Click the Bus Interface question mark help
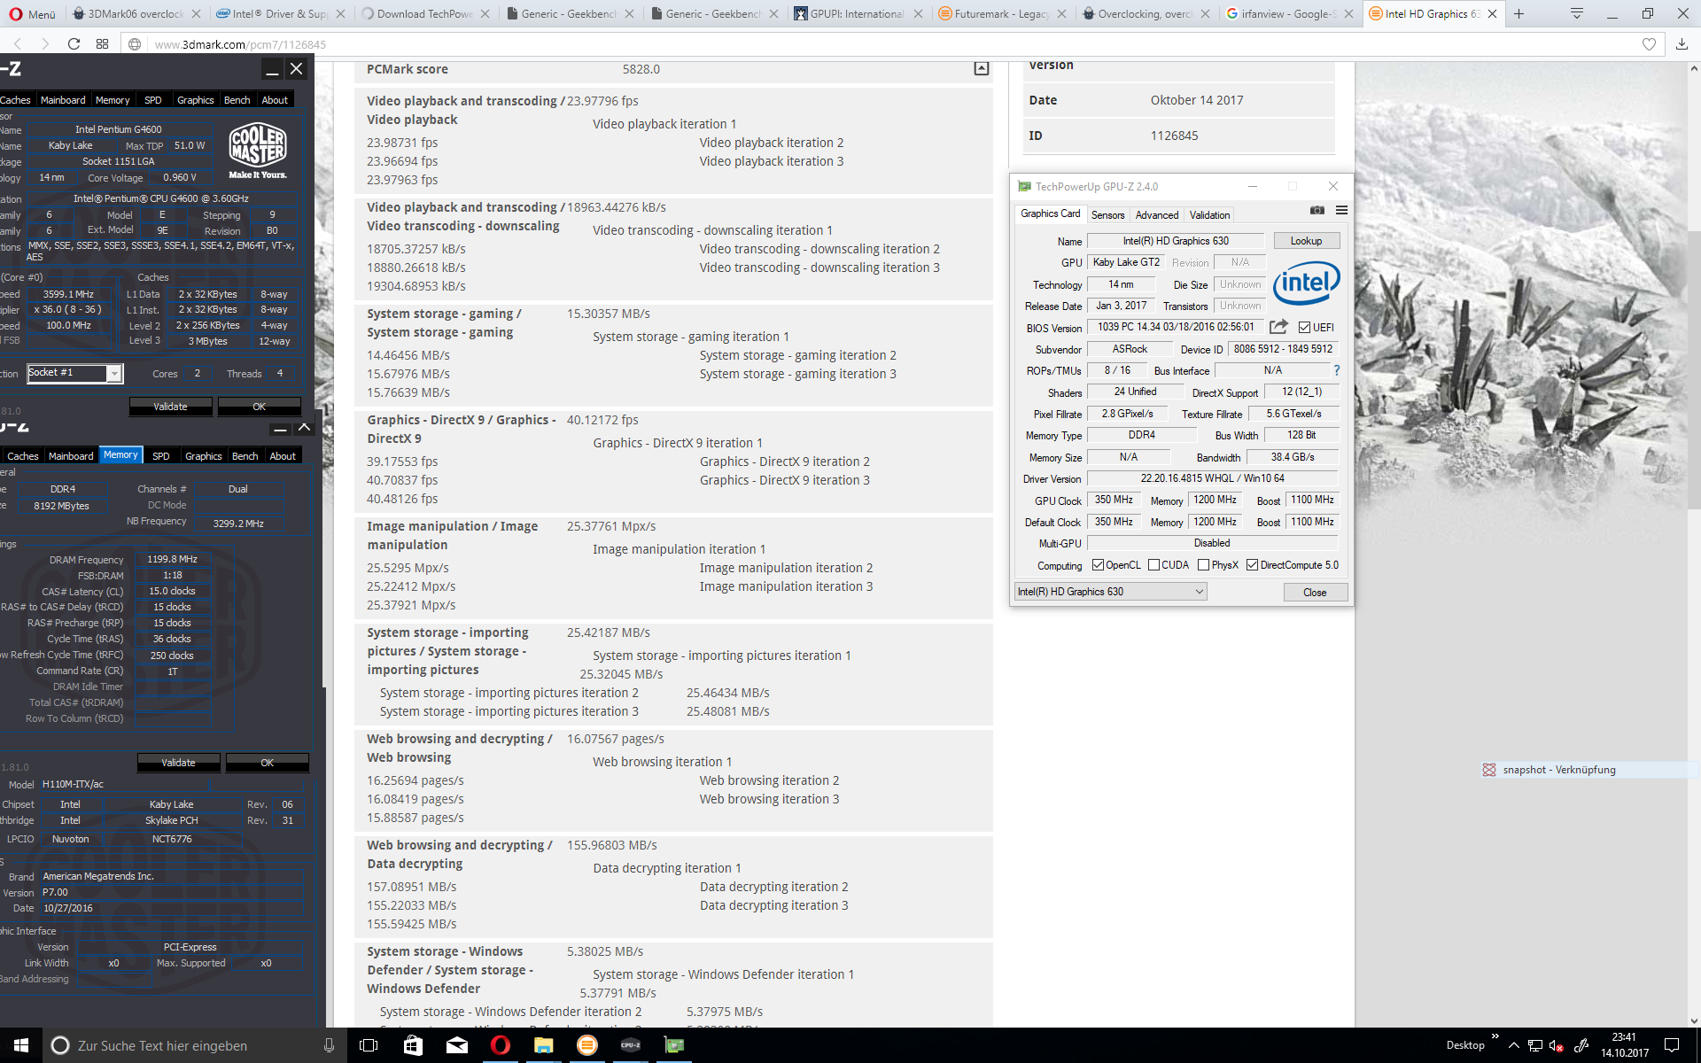The height and width of the screenshot is (1063, 1701). (1337, 370)
